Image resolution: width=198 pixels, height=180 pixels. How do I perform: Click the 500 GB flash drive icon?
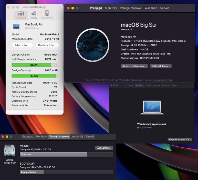click(9, 151)
